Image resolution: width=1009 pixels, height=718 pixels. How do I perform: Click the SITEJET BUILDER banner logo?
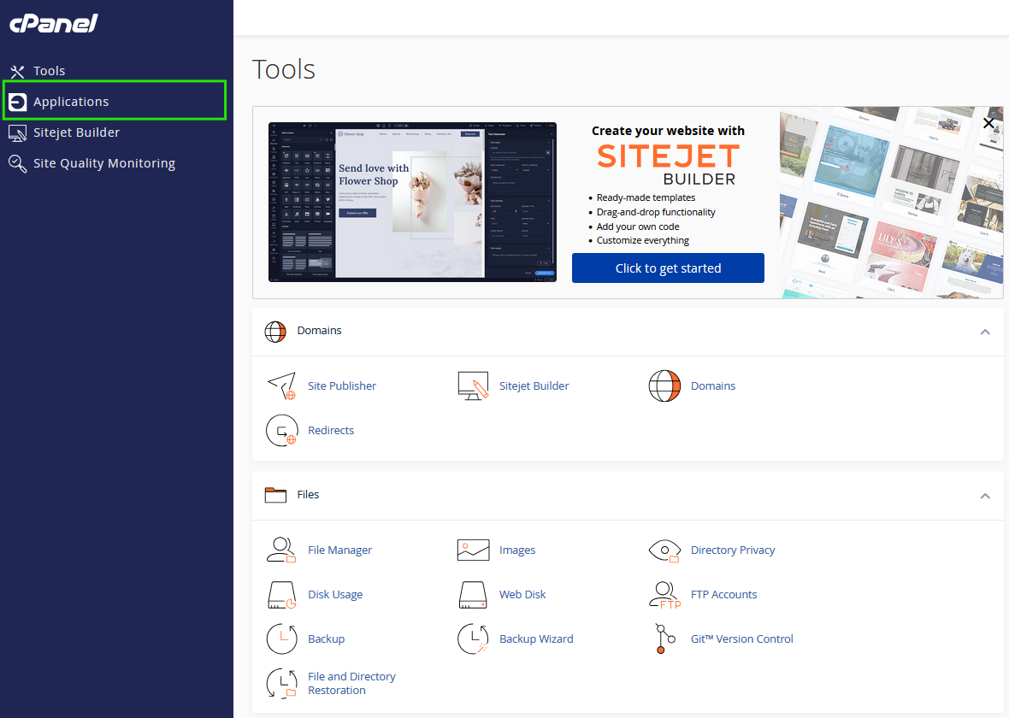[x=668, y=165]
